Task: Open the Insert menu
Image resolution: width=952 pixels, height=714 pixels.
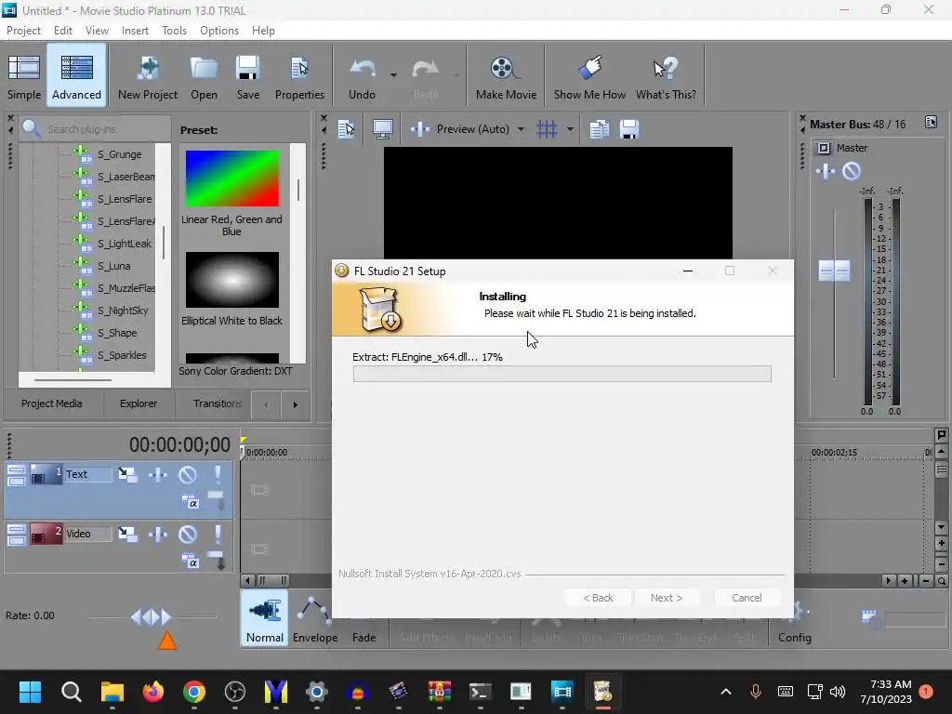Action: 135,31
